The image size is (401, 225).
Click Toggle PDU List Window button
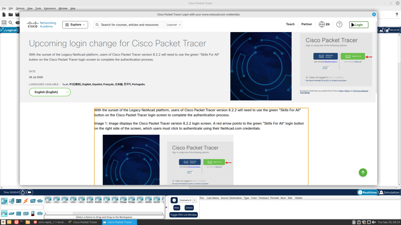pos(184,215)
